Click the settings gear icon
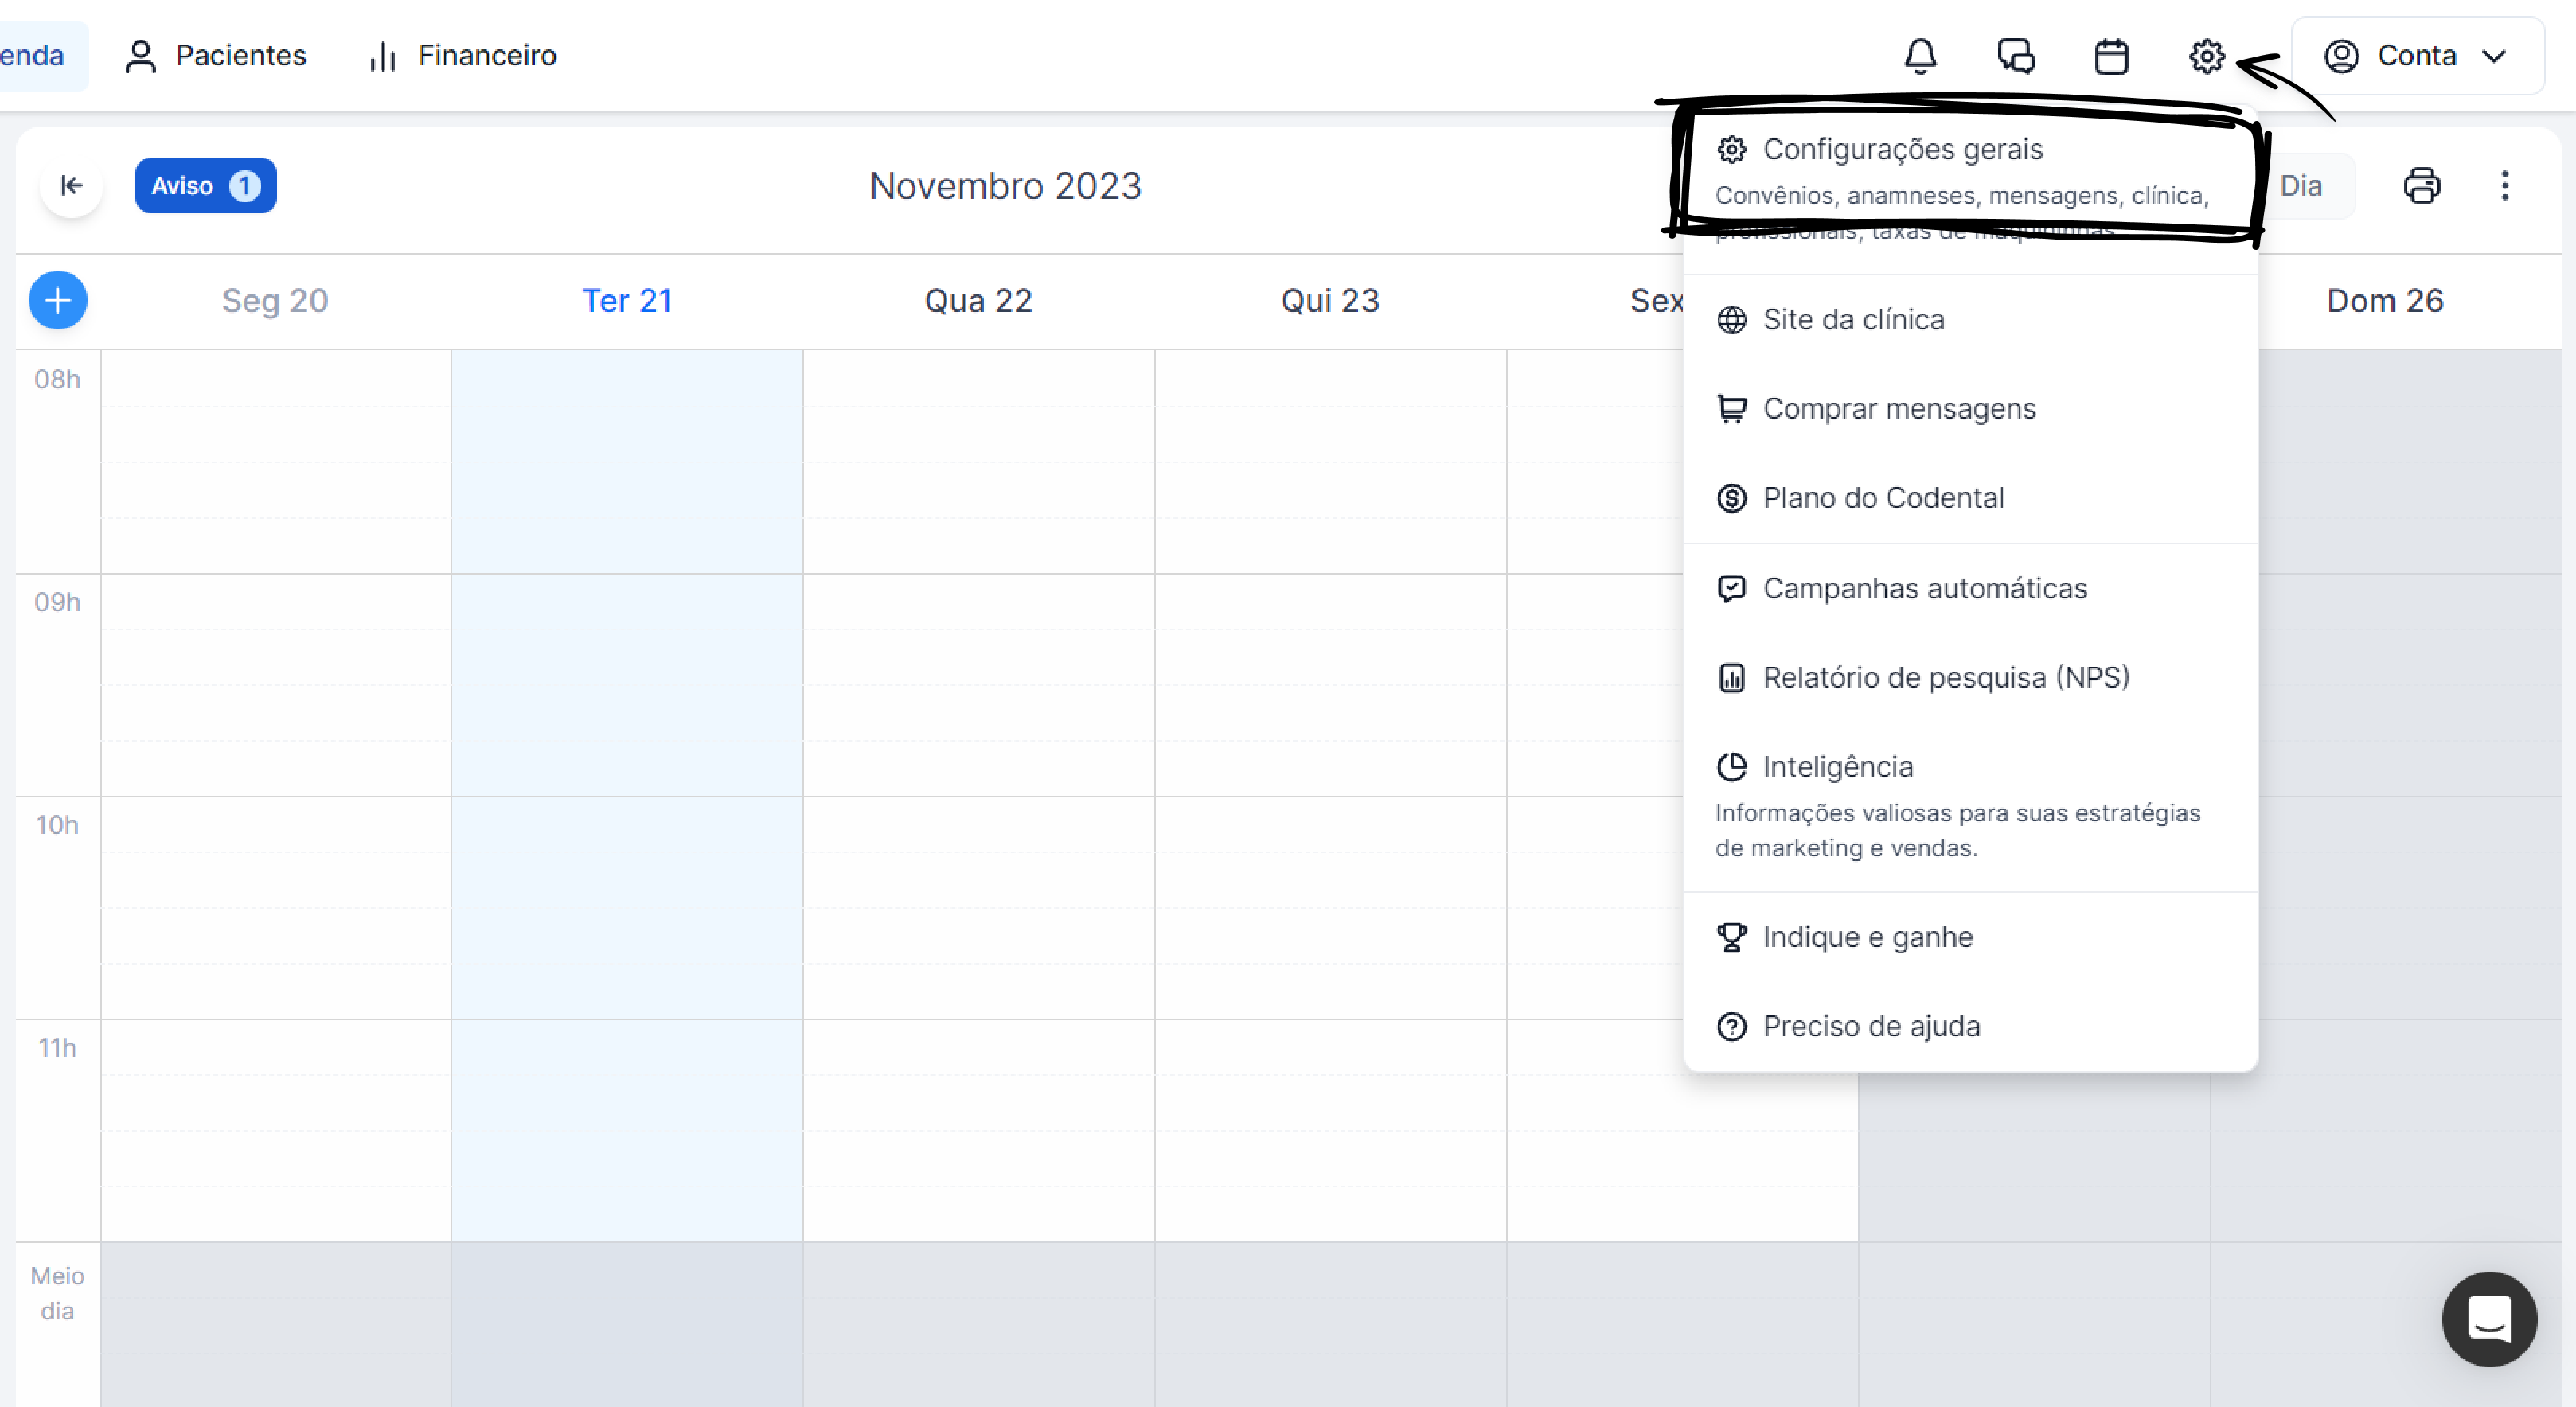The image size is (2576, 1407). (2206, 56)
